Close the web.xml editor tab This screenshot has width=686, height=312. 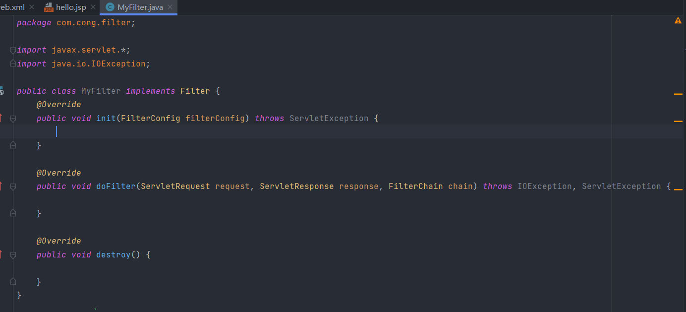32,7
